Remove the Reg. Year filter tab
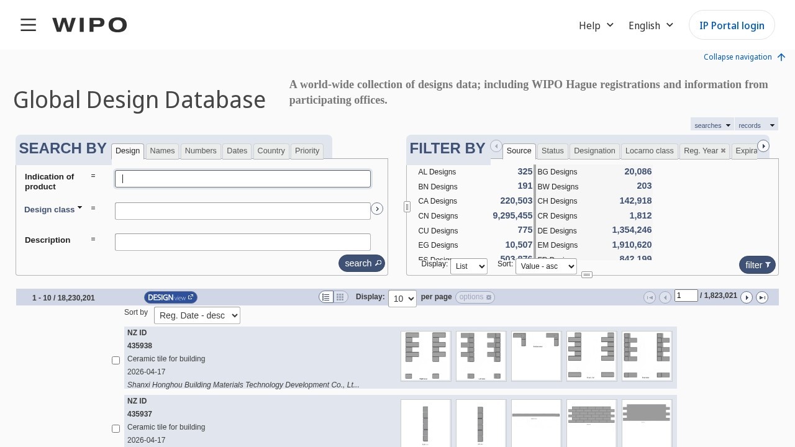This screenshot has width=795, height=447. click(x=723, y=151)
